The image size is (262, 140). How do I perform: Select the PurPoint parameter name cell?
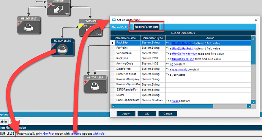[128, 48]
